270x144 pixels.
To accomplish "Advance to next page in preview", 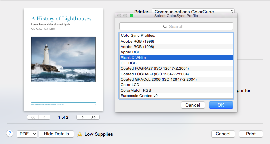I will point(82,117).
